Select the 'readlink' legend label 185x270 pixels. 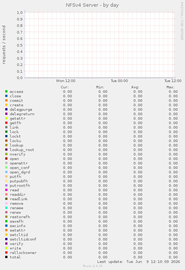coord(19,199)
